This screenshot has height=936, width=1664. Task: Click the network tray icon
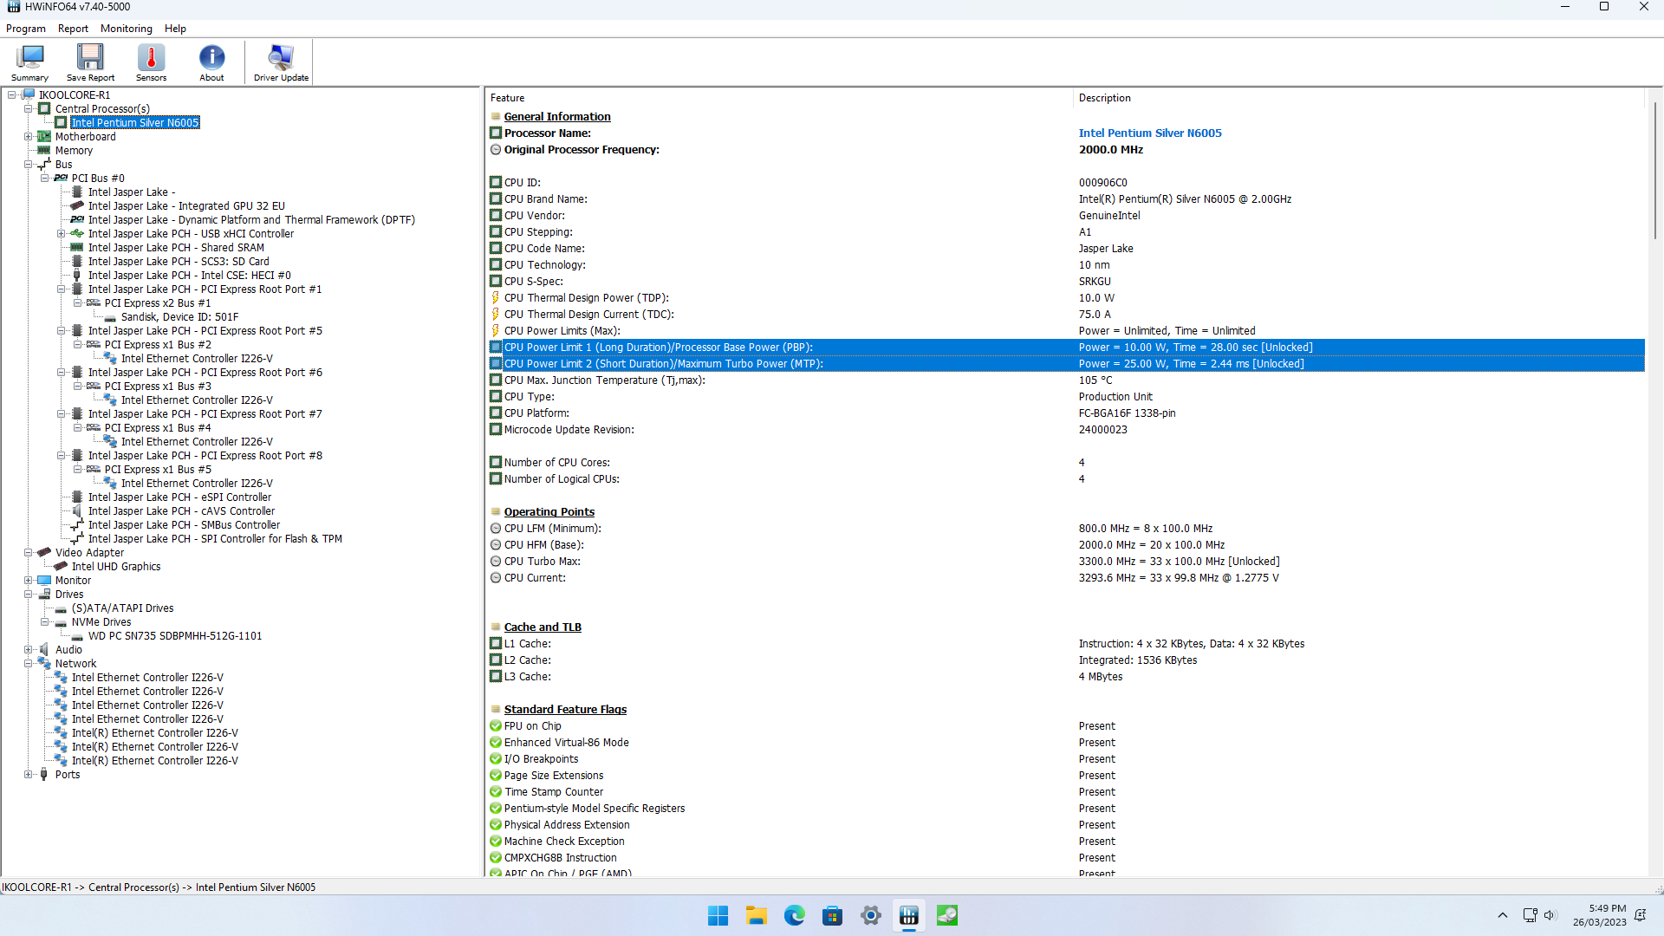(1530, 915)
